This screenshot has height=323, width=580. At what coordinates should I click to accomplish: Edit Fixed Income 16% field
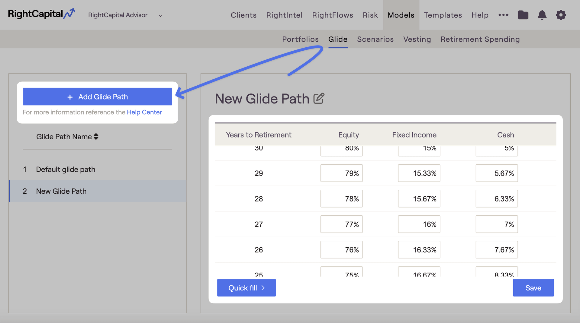point(419,224)
